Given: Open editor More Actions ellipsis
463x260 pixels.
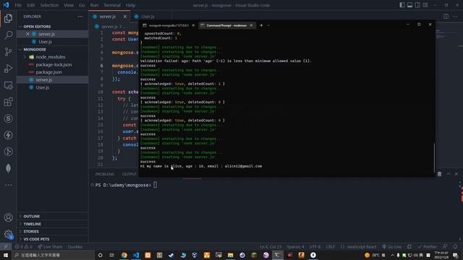Looking at the screenshot, I should 455,17.
